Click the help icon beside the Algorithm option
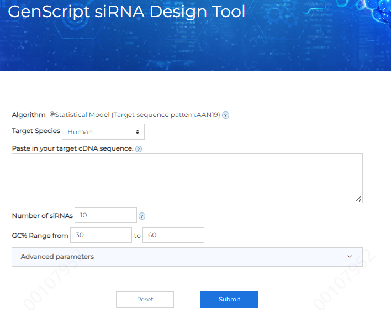Screen dimensions: 391x314 tap(225, 115)
